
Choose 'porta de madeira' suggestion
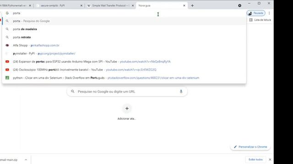(124, 29)
